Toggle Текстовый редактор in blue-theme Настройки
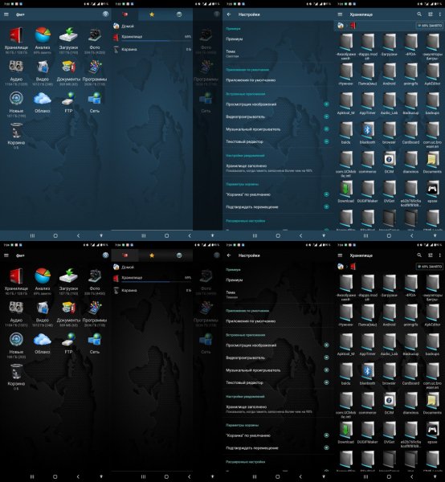The height and width of the screenshot is (482, 445). [x=326, y=141]
